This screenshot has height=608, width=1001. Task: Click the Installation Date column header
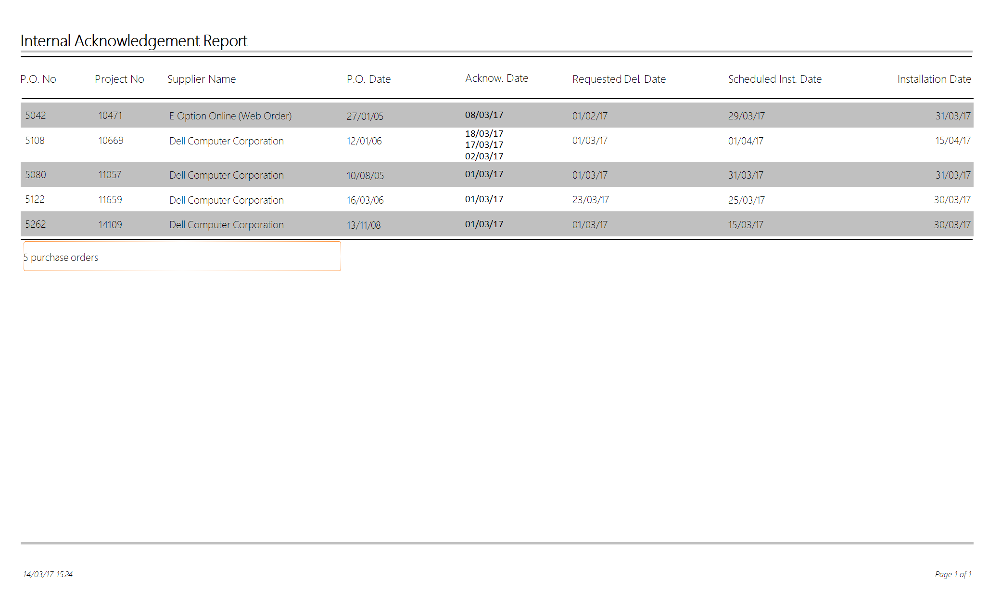point(934,79)
